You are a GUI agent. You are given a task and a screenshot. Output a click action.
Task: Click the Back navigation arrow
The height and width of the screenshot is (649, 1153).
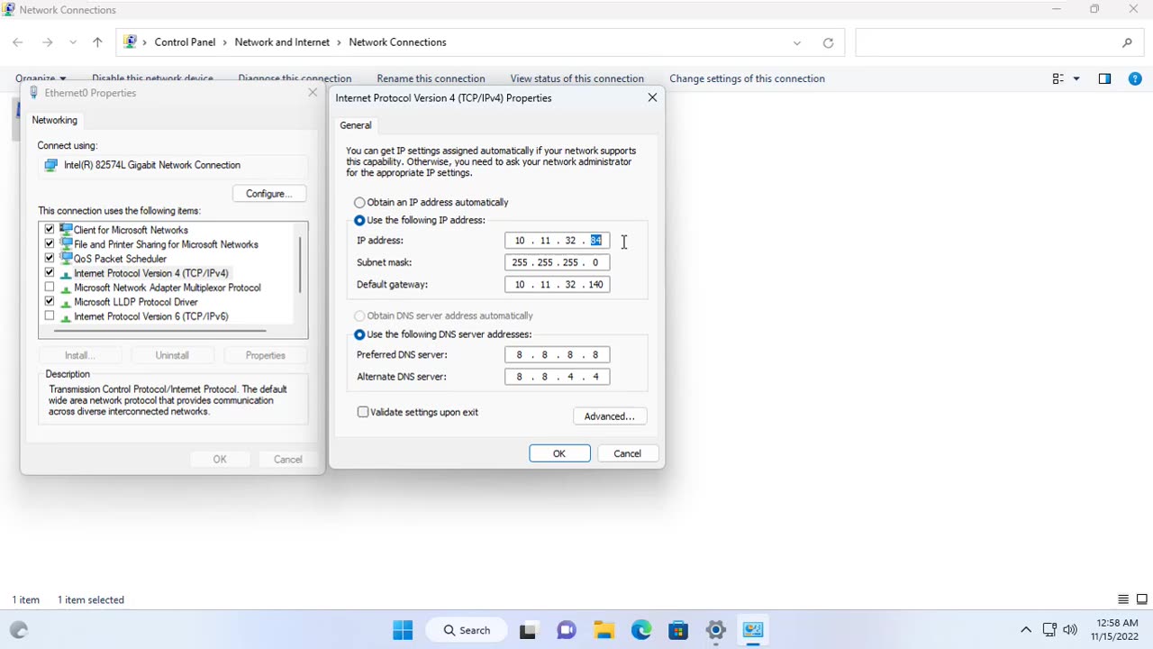point(18,42)
